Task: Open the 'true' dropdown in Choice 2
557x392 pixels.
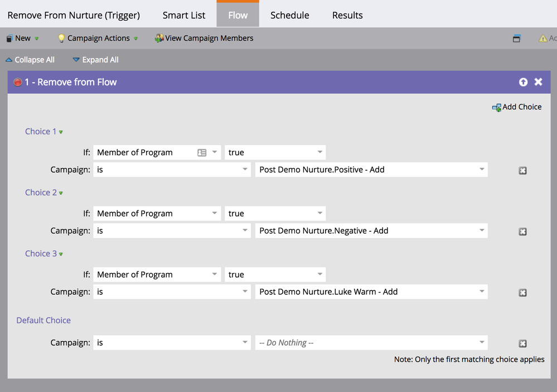Action: click(x=318, y=213)
